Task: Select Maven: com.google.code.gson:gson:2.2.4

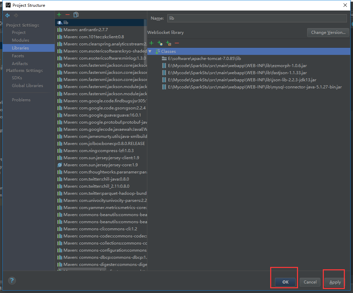Action: (x=101, y=108)
